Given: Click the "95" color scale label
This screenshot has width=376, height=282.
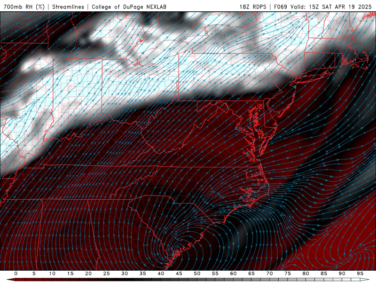Looking at the screenshot, I should 360,274.
